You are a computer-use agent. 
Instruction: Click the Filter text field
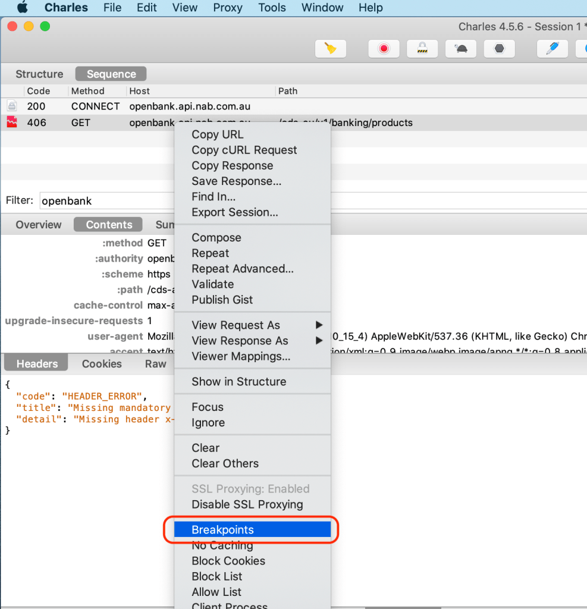click(x=107, y=201)
